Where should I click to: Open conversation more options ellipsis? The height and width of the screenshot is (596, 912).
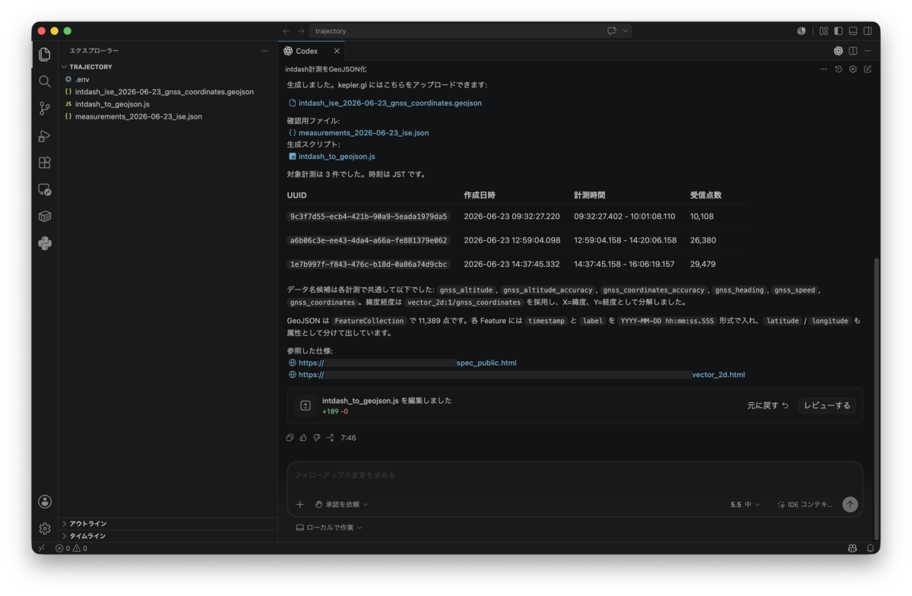[823, 69]
